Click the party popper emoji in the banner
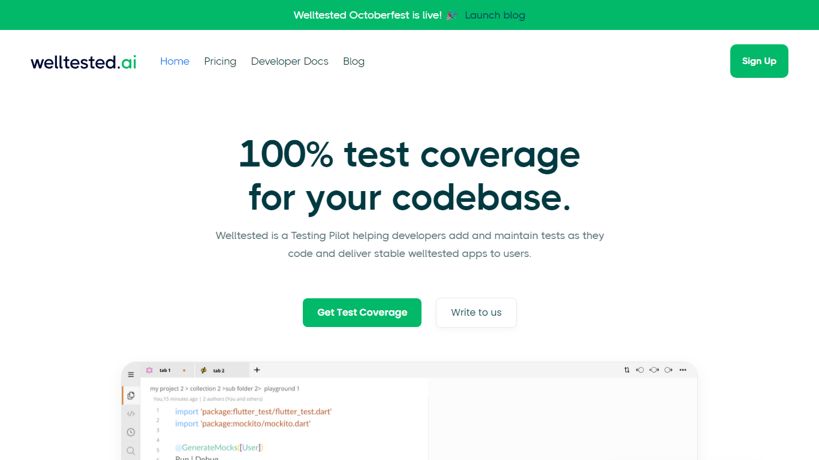 click(451, 15)
